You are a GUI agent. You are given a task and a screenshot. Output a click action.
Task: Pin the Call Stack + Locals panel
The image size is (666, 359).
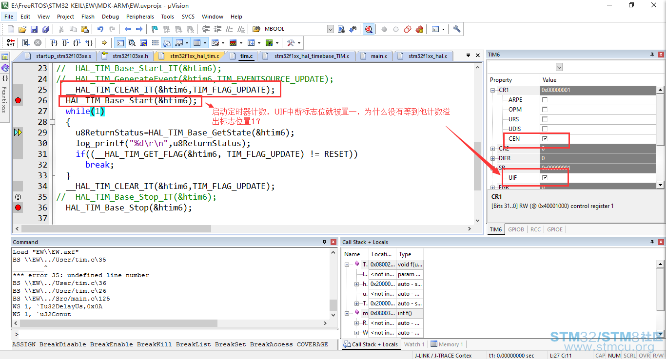pyautogui.click(x=652, y=242)
